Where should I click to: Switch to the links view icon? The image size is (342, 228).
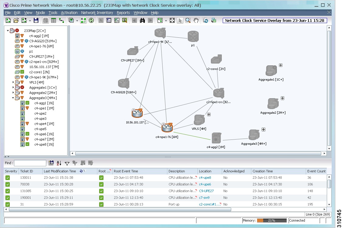61,20
